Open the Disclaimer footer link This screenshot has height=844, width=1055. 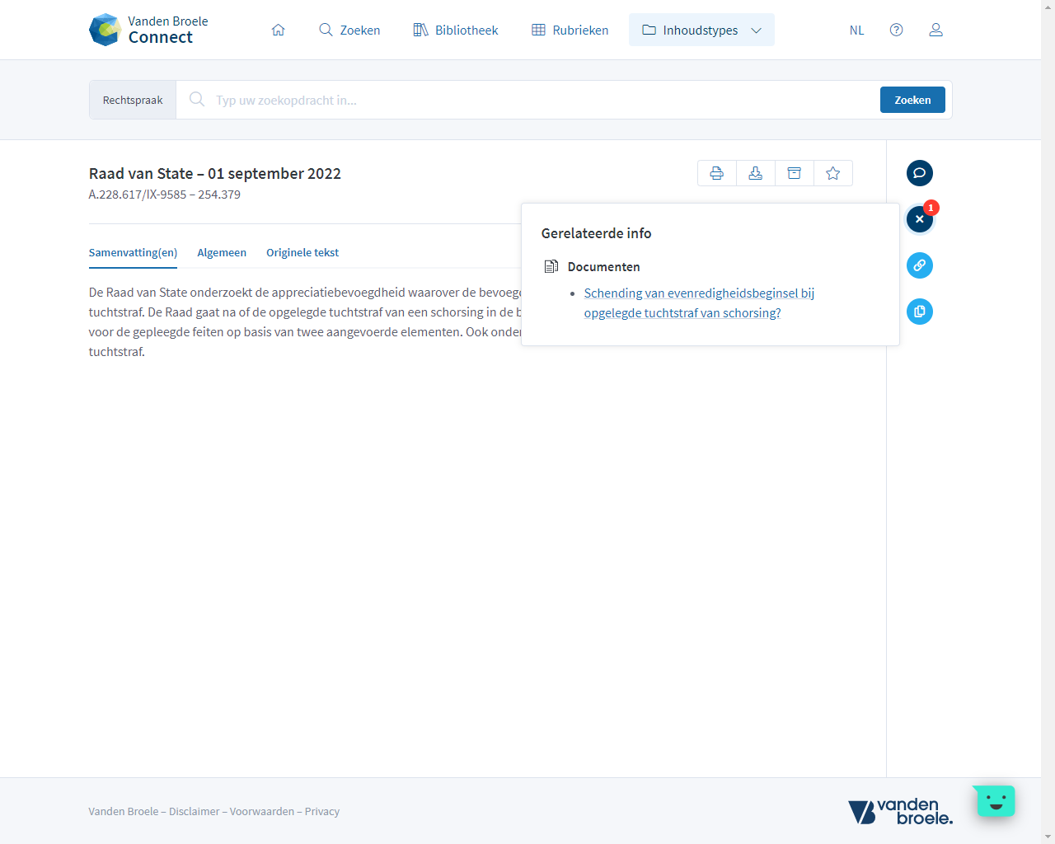click(x=195, y=811)
